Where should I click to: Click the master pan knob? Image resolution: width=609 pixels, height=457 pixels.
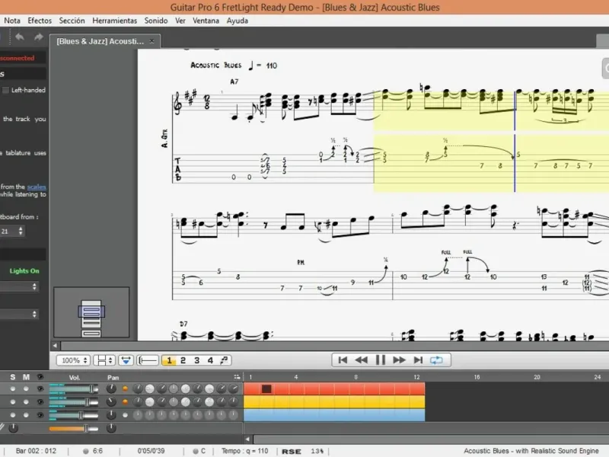(111, 428)
